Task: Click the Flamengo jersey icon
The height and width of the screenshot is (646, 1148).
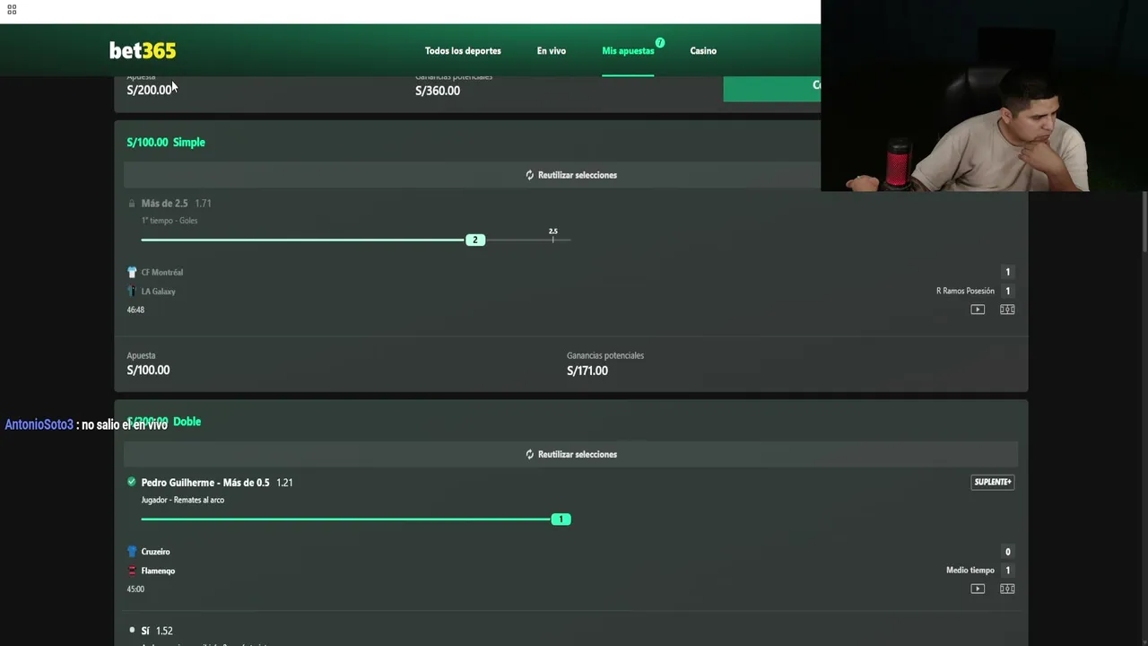Action: point(132,571)
